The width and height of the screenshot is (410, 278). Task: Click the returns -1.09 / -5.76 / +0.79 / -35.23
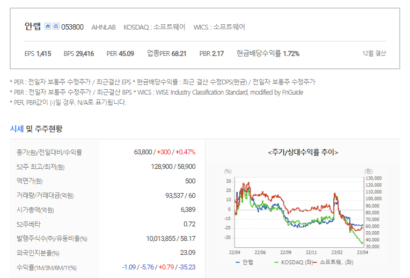click(159, 267)
